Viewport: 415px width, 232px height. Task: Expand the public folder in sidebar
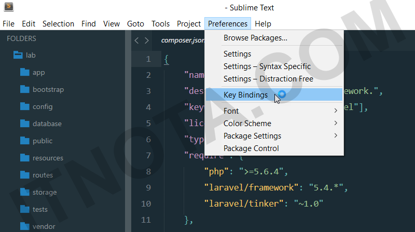click(43, 141)
